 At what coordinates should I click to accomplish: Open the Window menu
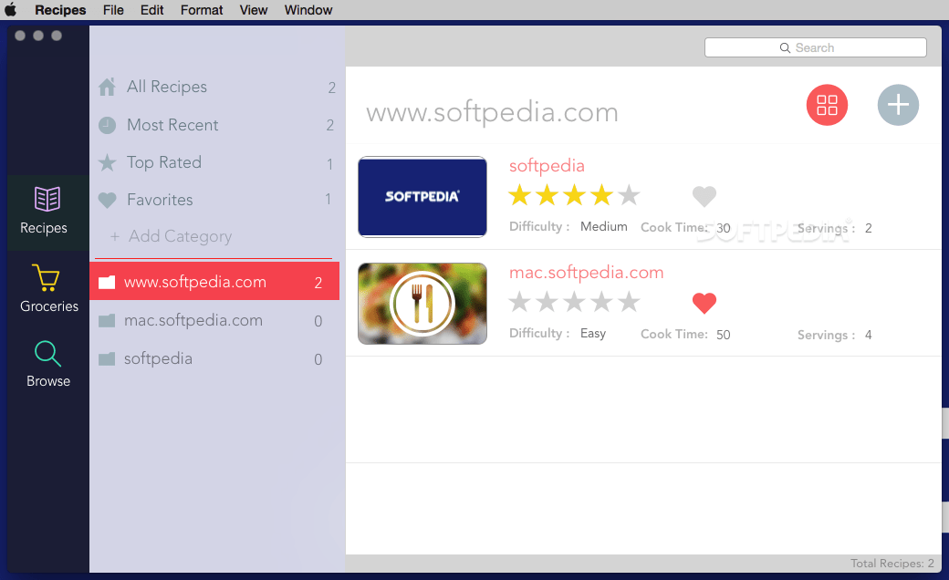pos(308,10)
